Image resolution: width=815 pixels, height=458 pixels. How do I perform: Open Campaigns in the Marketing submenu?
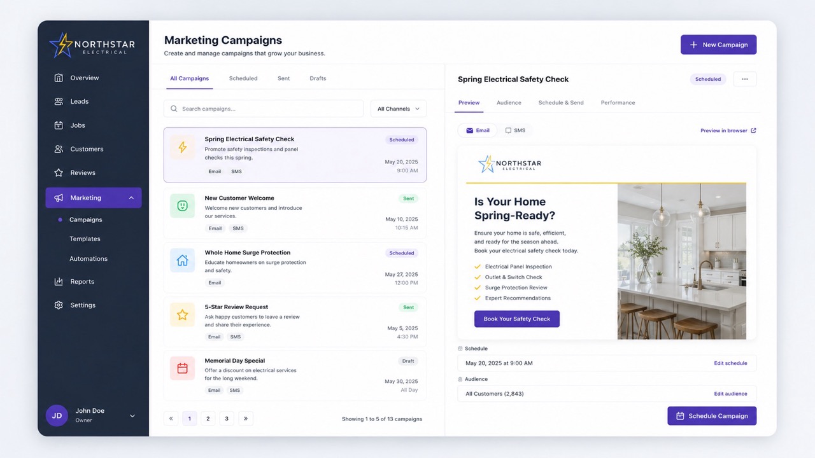coord(86,219)
